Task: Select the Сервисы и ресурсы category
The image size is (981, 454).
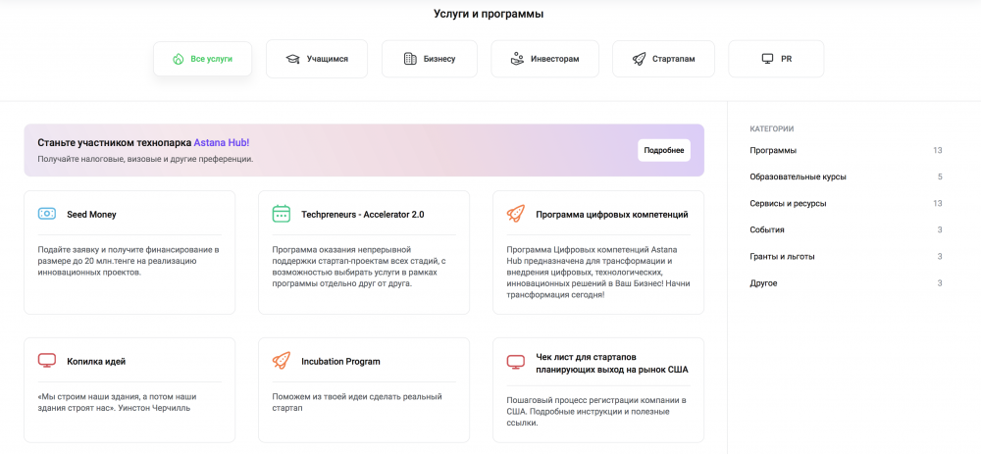Action: (x=788, y=203)
